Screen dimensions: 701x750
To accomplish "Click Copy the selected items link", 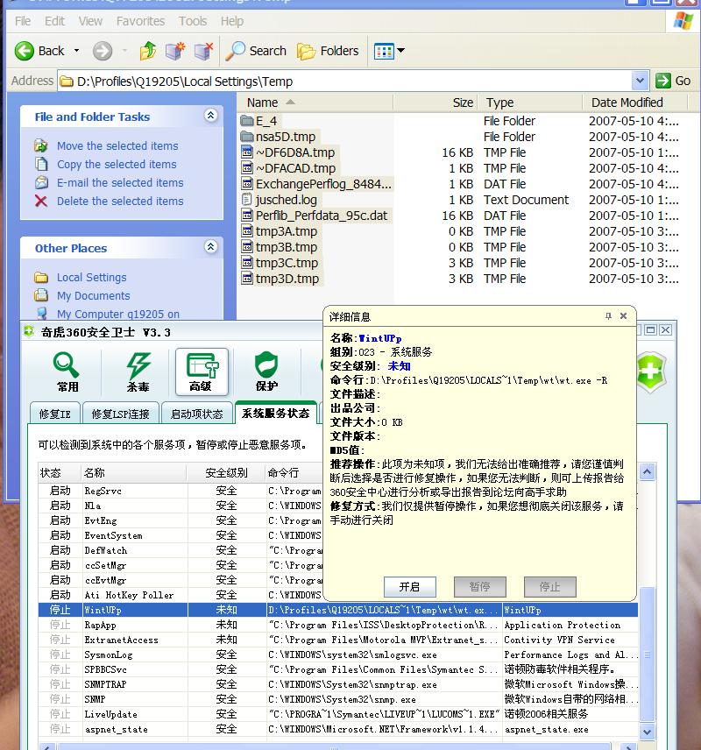I will click(117, 164).
